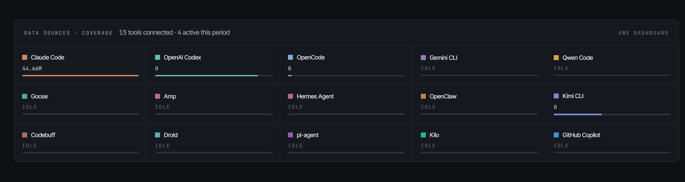Select the Codebuff tool name

click(43, 135)
